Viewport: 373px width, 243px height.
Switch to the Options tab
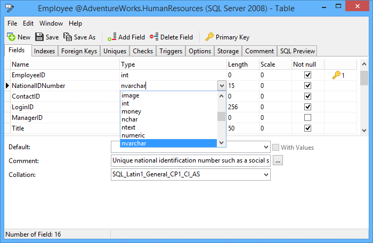tap(200, 51)
